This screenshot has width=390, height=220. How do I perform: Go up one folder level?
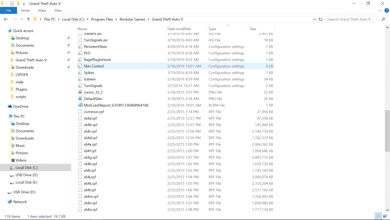[x=28, y=20]
